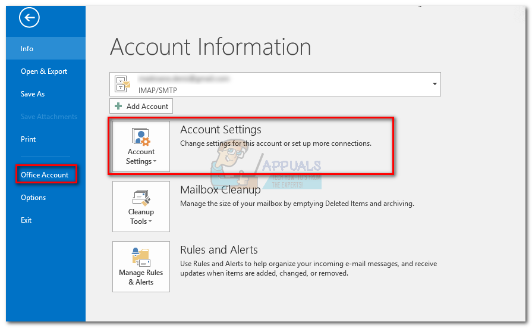Open the Info tab

45,49
